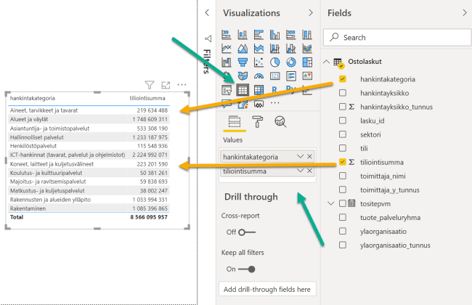Screen dimensions: 472x305
Task: Expand the tositepvm date hierarchy
Action: pyautogui.click(x=332, y=203)
